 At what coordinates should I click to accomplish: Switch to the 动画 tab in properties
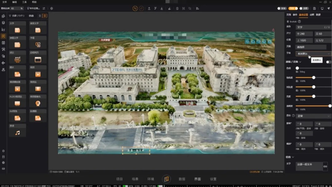(x=312, y=15)
